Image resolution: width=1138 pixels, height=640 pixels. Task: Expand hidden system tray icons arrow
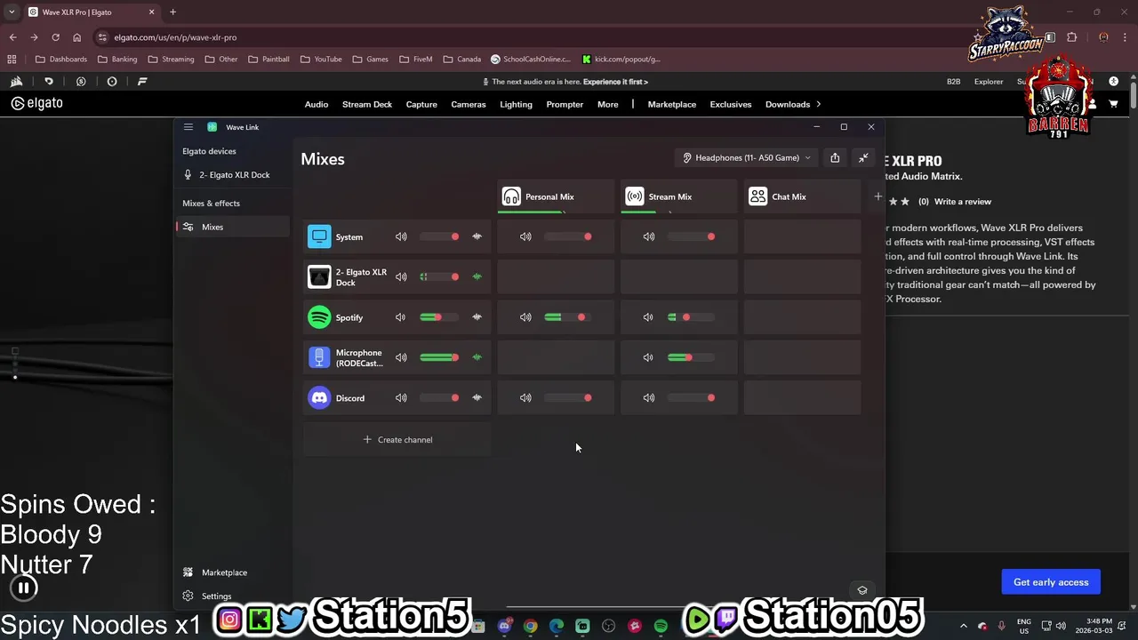coord(963,626)
